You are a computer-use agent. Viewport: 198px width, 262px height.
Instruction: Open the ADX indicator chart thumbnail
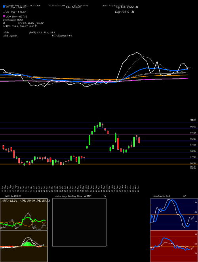click(24, 214)
